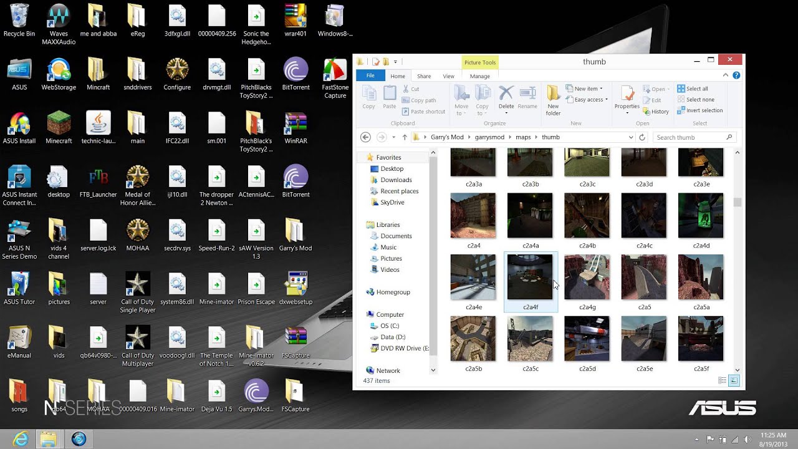The height and width of the screenshot is (449, 798).
Task: Select the Garry's Mod desktop folder
Action: point(296,235)
